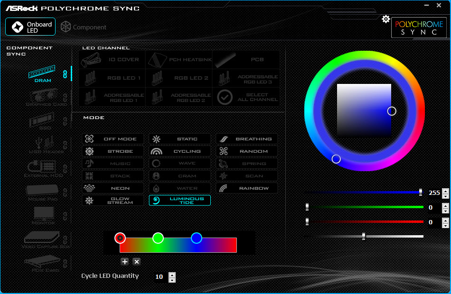This screenshot has width=451, height=294.
Task: Remove gradient color stop with X button
Action: click(x=137, y=262)
